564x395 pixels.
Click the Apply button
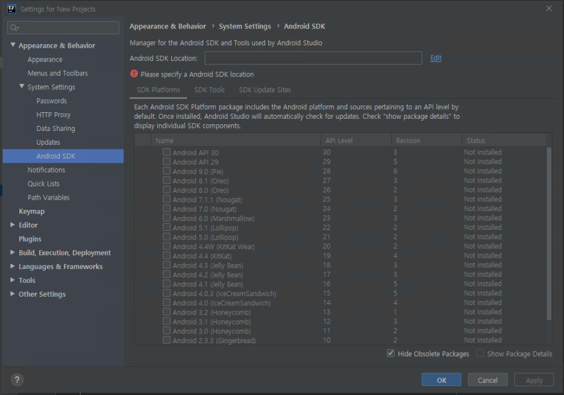534,380
